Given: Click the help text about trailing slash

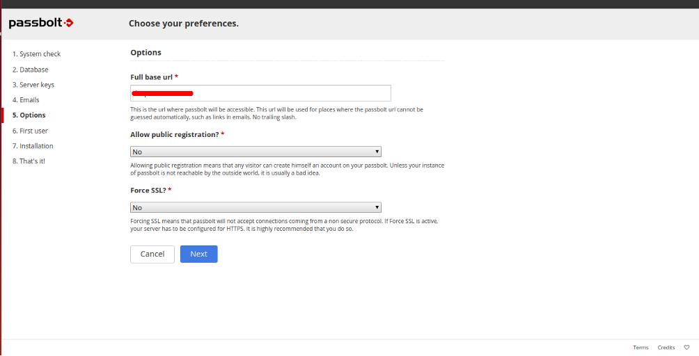Looking at the screenshot, I should pos(277,113).
